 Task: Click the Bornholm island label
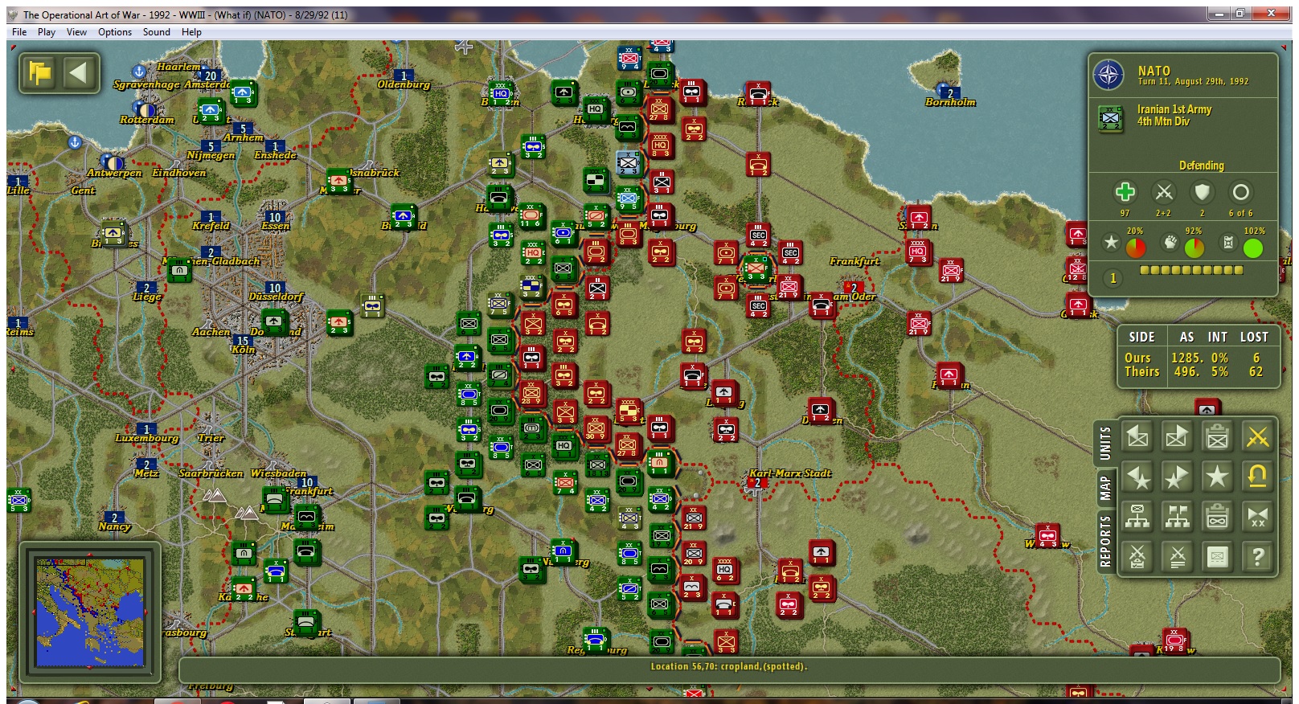[x=950, y=102]
